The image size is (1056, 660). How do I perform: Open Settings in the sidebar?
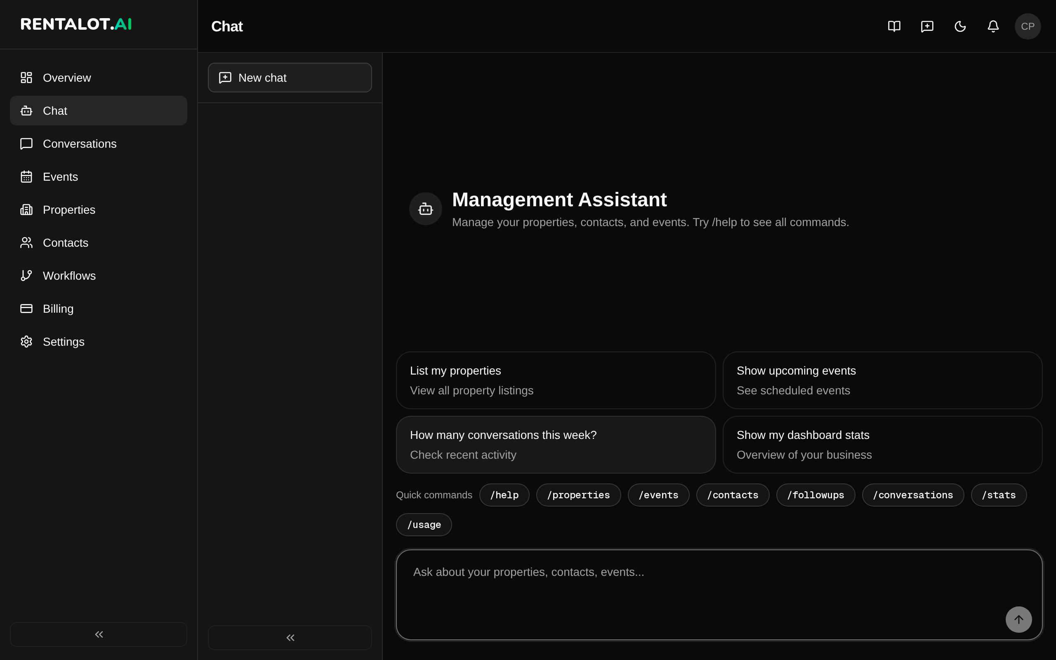point(99,342)
